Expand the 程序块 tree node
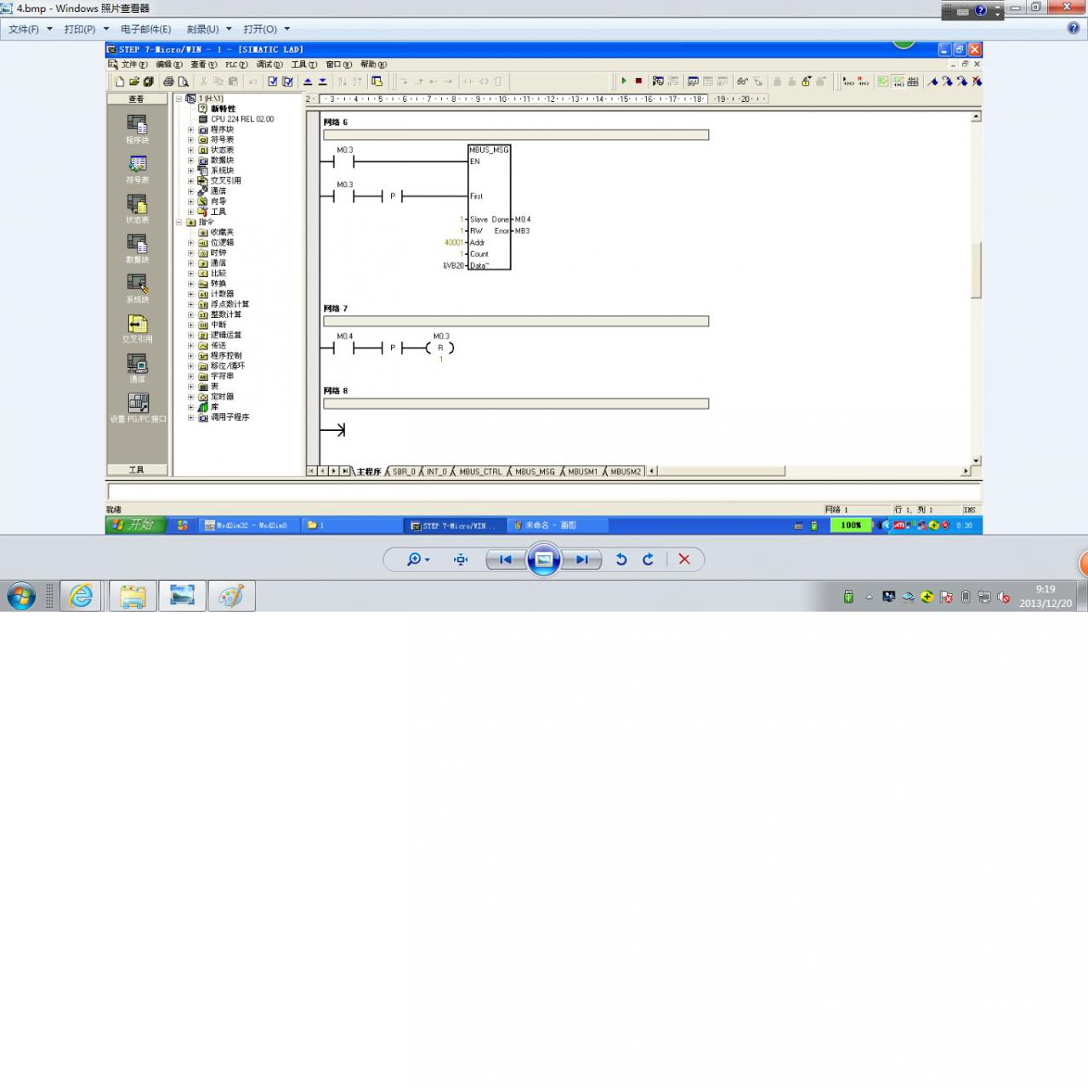The height and width of the screenshot is (1088, 1088). 190,129
